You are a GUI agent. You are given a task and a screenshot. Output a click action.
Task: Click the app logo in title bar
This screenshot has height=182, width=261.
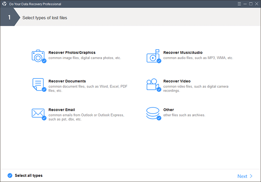click(4, 4)
